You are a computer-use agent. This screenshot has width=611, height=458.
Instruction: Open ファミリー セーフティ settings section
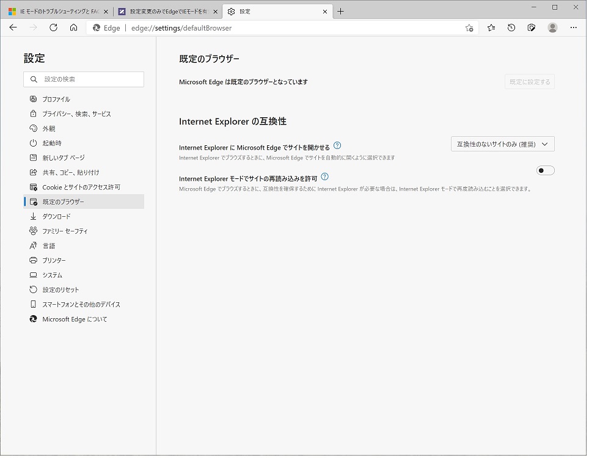coord(84,231)
